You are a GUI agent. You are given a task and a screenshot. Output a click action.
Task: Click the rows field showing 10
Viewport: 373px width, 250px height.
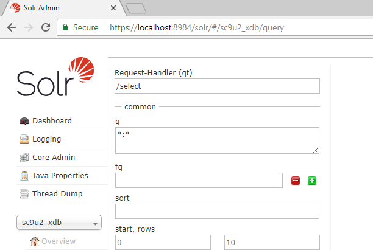272,243
